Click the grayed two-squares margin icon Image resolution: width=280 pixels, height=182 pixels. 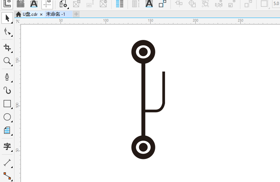(x=248, y=4)
